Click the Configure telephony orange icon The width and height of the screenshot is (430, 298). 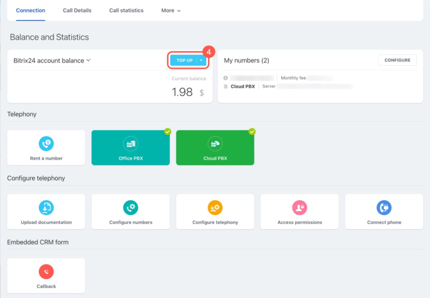tap(215, 208)
